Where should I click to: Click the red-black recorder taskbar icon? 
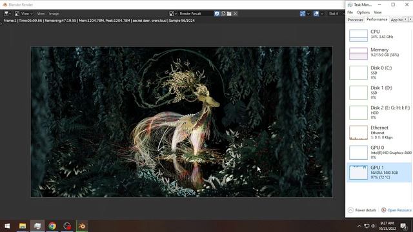click(67, 226)
